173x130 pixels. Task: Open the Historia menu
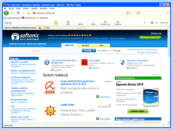(x=26, y=8)
